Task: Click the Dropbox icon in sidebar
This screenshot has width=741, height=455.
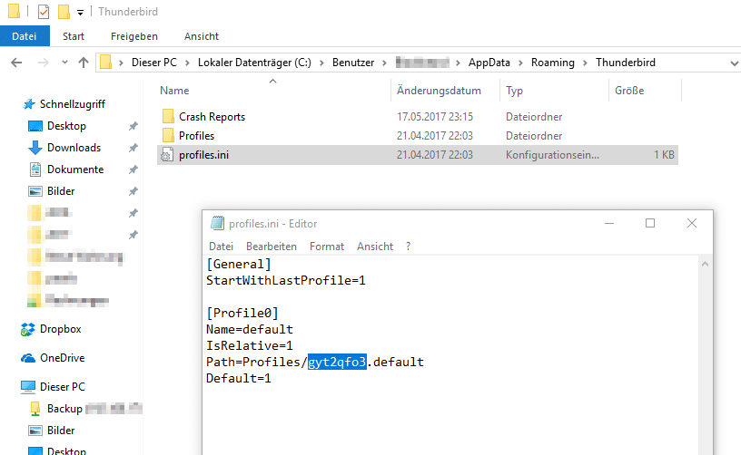Action: tap(28, 329)
